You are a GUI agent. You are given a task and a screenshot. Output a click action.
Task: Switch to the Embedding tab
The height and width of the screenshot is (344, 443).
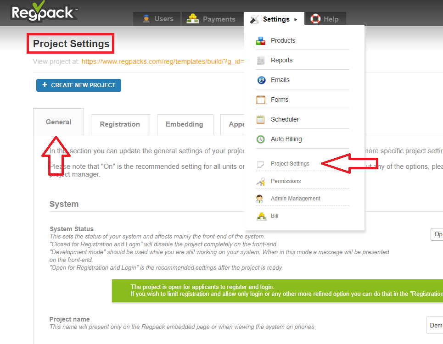coord(185,124)
